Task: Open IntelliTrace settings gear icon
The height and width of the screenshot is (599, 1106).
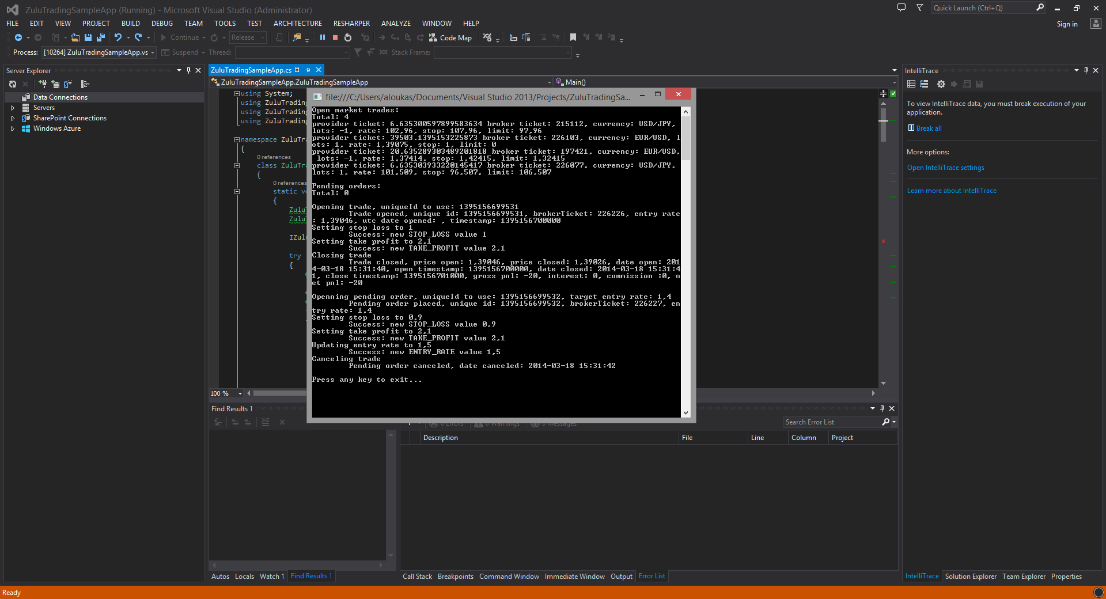Action: click(941, 84)
